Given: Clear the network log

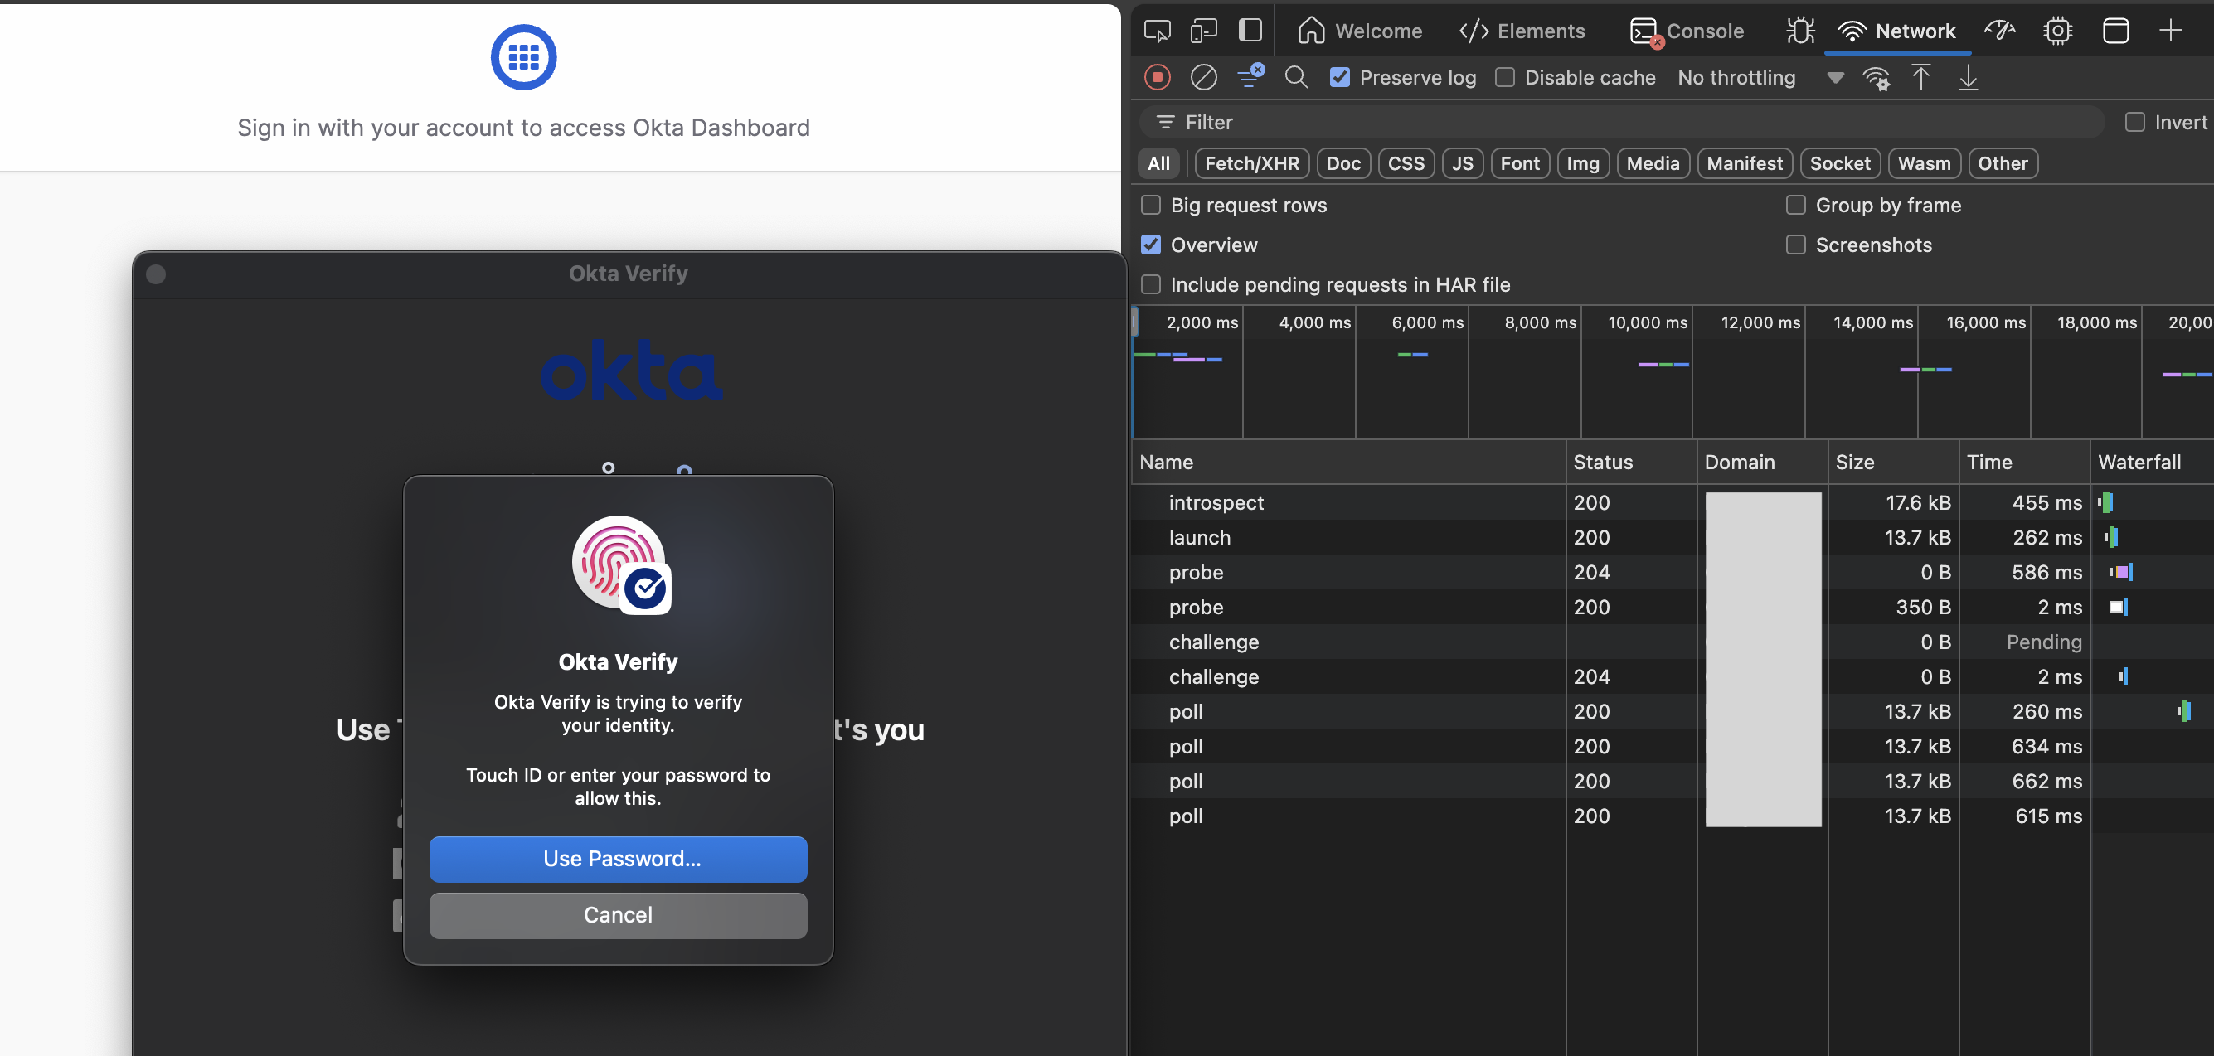Looking at the screenshot, I should pyautogui.click(x=1203, y=77).
